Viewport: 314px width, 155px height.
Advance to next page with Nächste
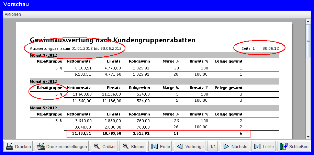coord(235,146)
